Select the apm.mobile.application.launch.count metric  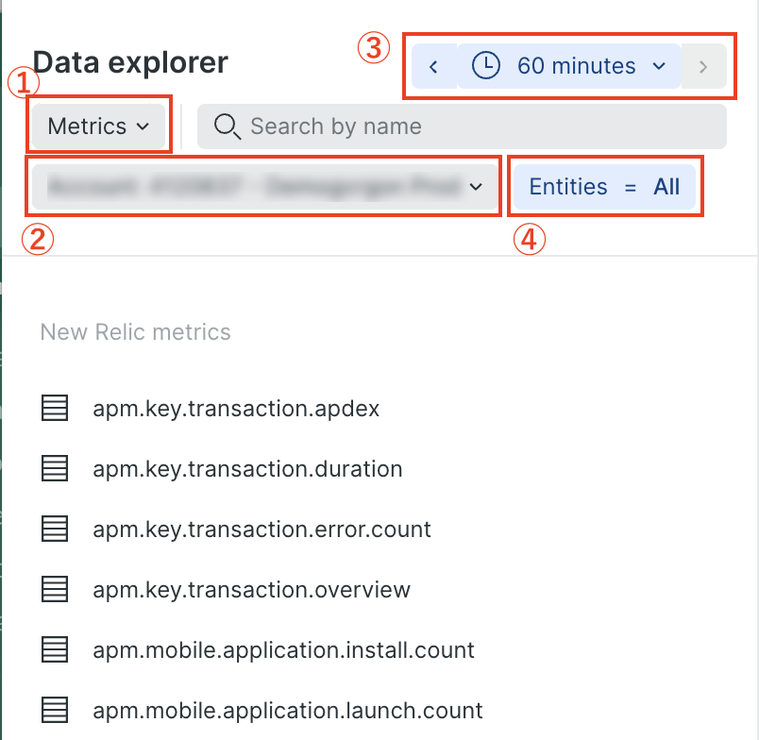click(287, 710)
